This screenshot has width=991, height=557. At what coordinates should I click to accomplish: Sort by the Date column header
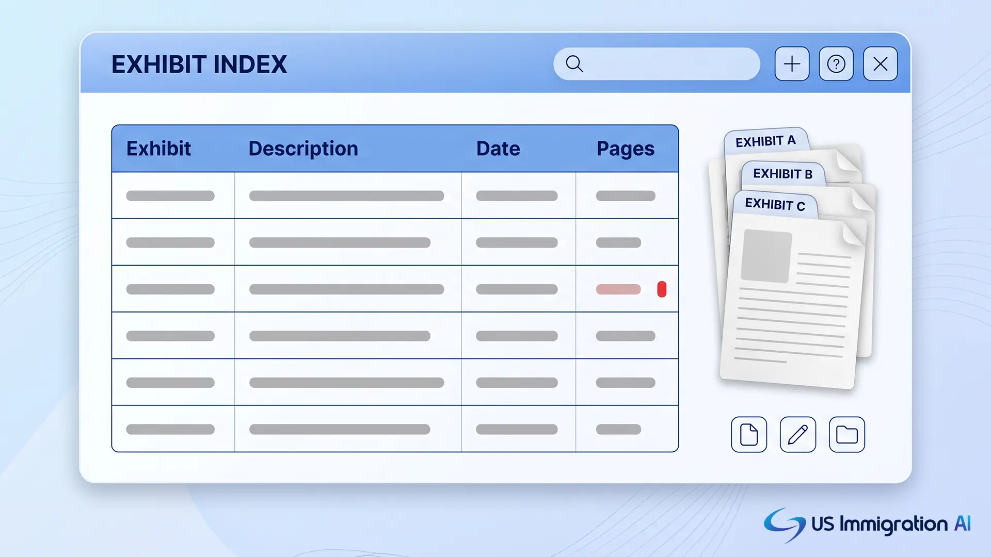tap(498, 149)
